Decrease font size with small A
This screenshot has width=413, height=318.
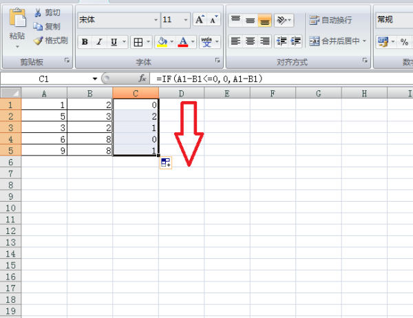click(213, 19)
